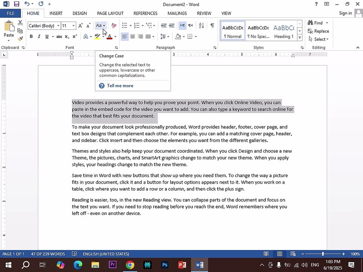Apply superscript formatting
The image size is (363, 272).
click(x=74, y=37)
